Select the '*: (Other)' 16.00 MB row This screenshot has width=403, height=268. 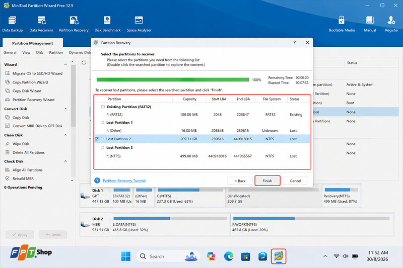click(x=203, y=131)
